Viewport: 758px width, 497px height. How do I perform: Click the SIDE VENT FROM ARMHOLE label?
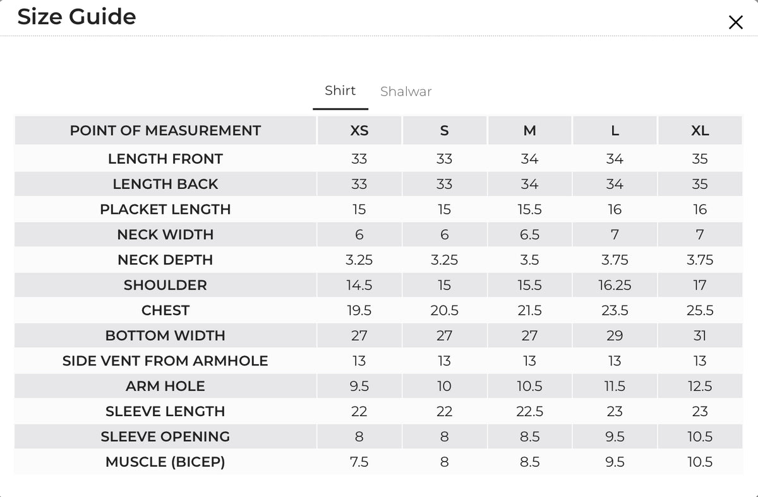point(165,361)
